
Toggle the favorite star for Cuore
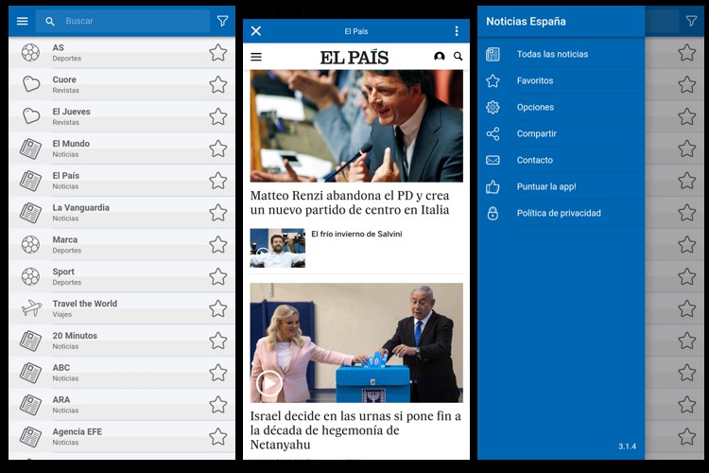[x=218, y=84]
